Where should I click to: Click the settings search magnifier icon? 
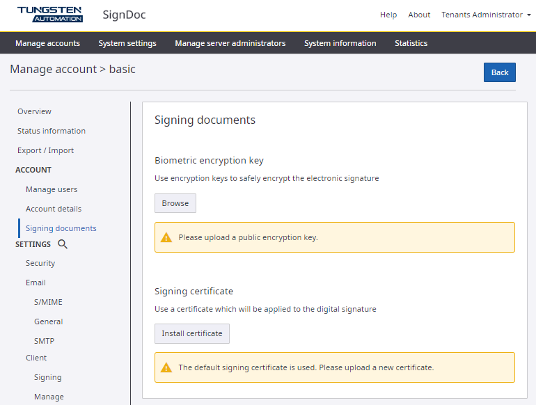coord(63,244)
